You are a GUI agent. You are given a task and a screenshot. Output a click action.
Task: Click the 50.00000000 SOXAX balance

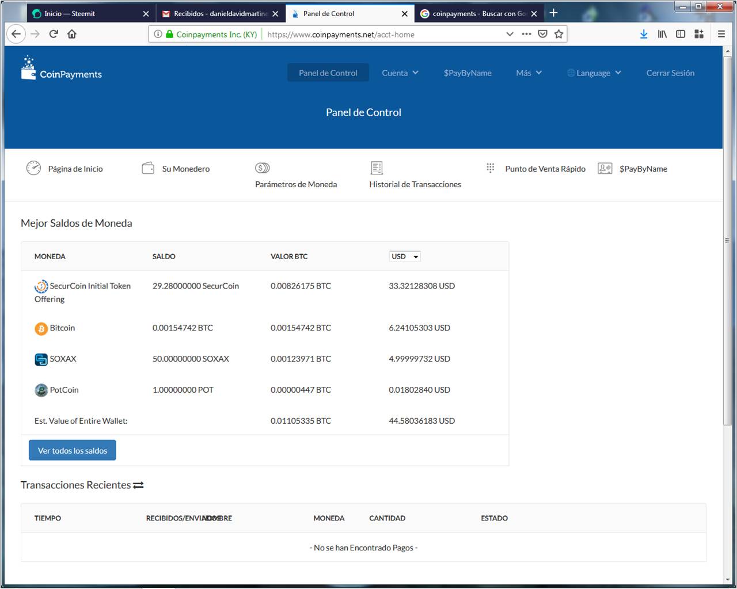(x=191, y=359)
